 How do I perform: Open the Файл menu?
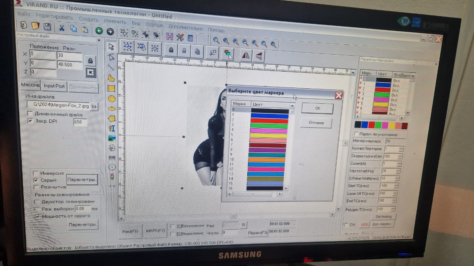point(24,14)
